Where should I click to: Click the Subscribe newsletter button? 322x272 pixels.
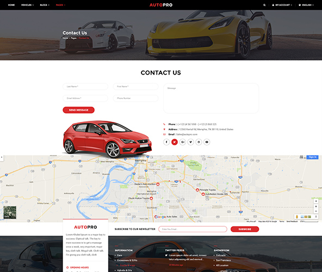(x=245, y=229)
